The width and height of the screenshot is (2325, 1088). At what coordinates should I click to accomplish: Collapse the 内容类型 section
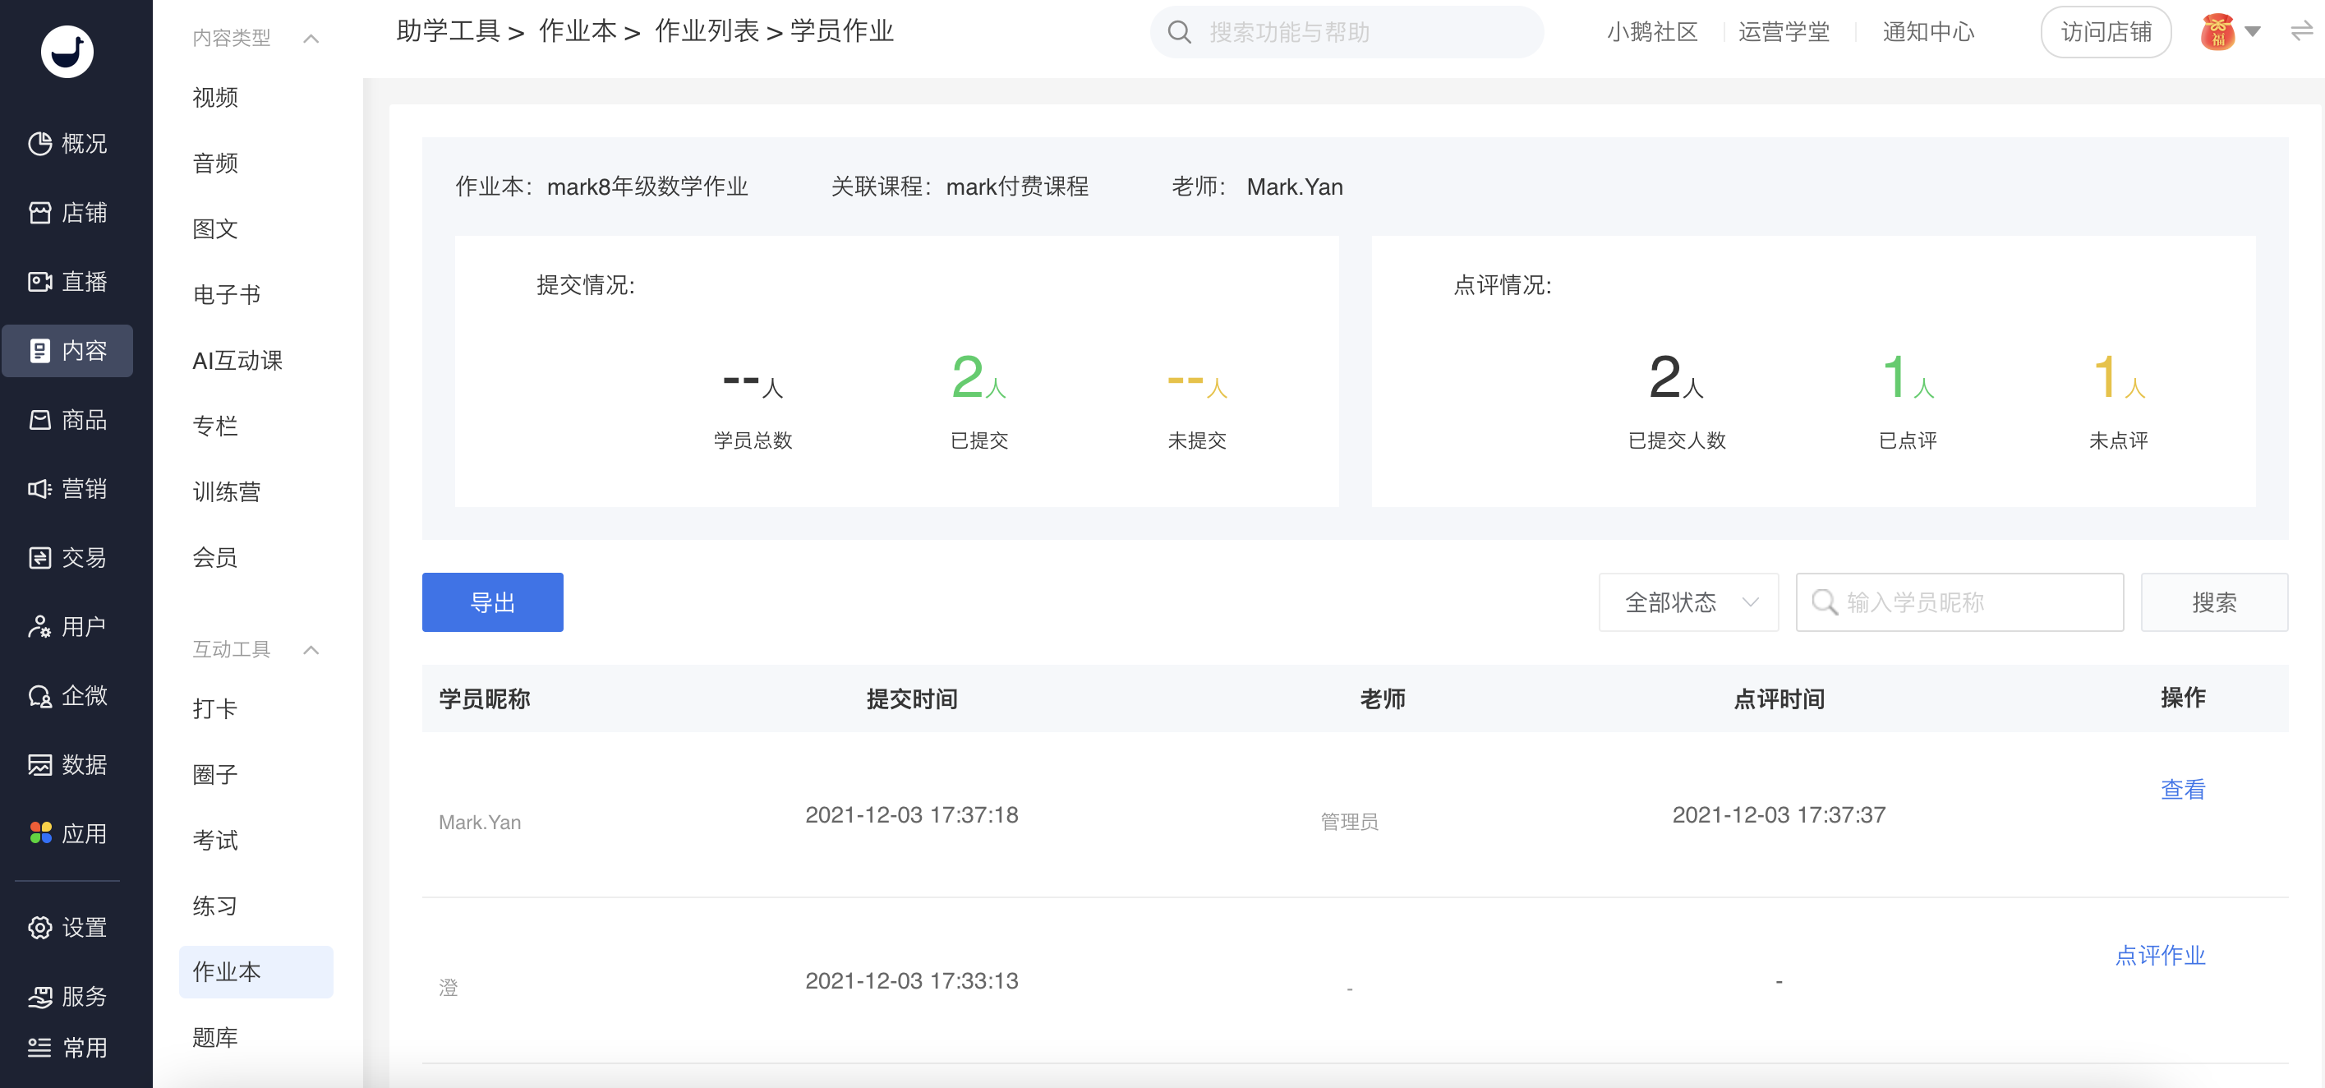click(311, 39)
